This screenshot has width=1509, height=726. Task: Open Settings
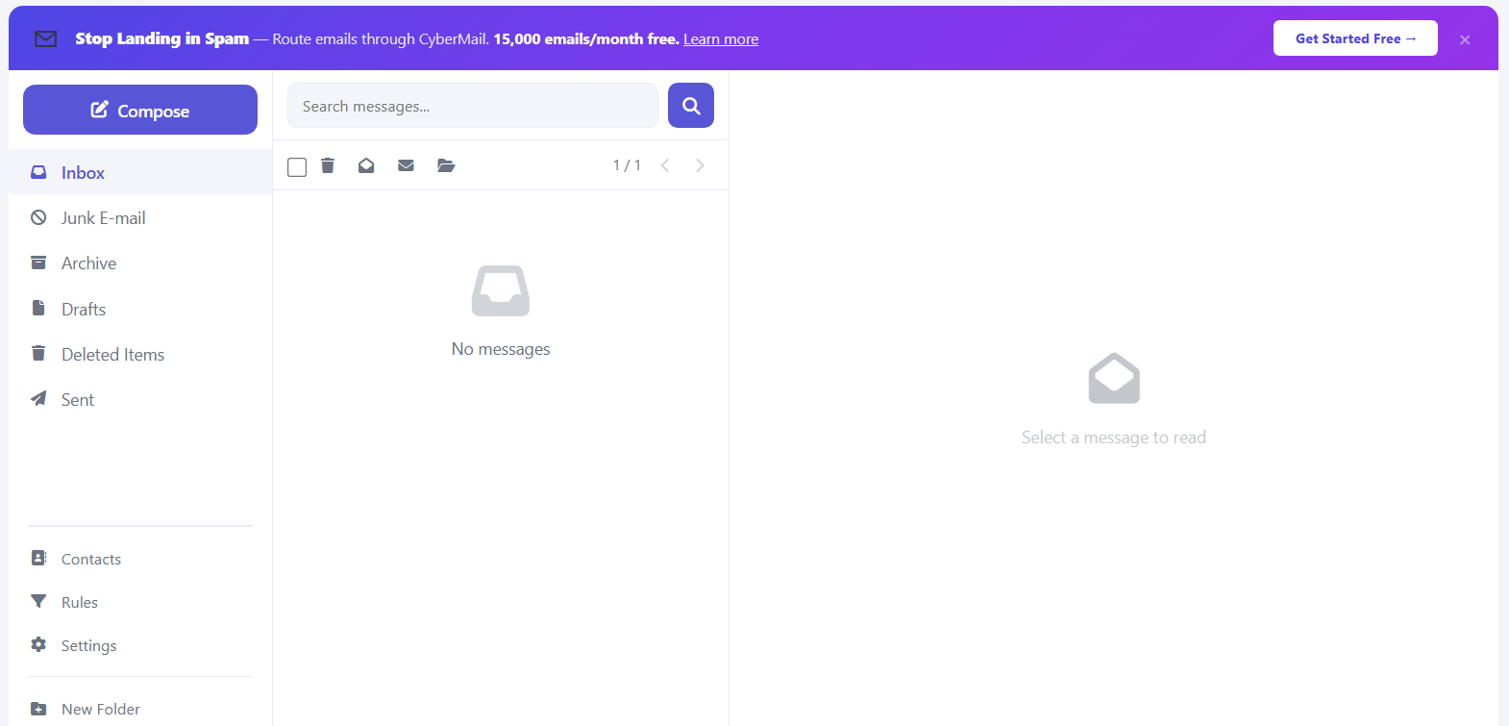140,645
